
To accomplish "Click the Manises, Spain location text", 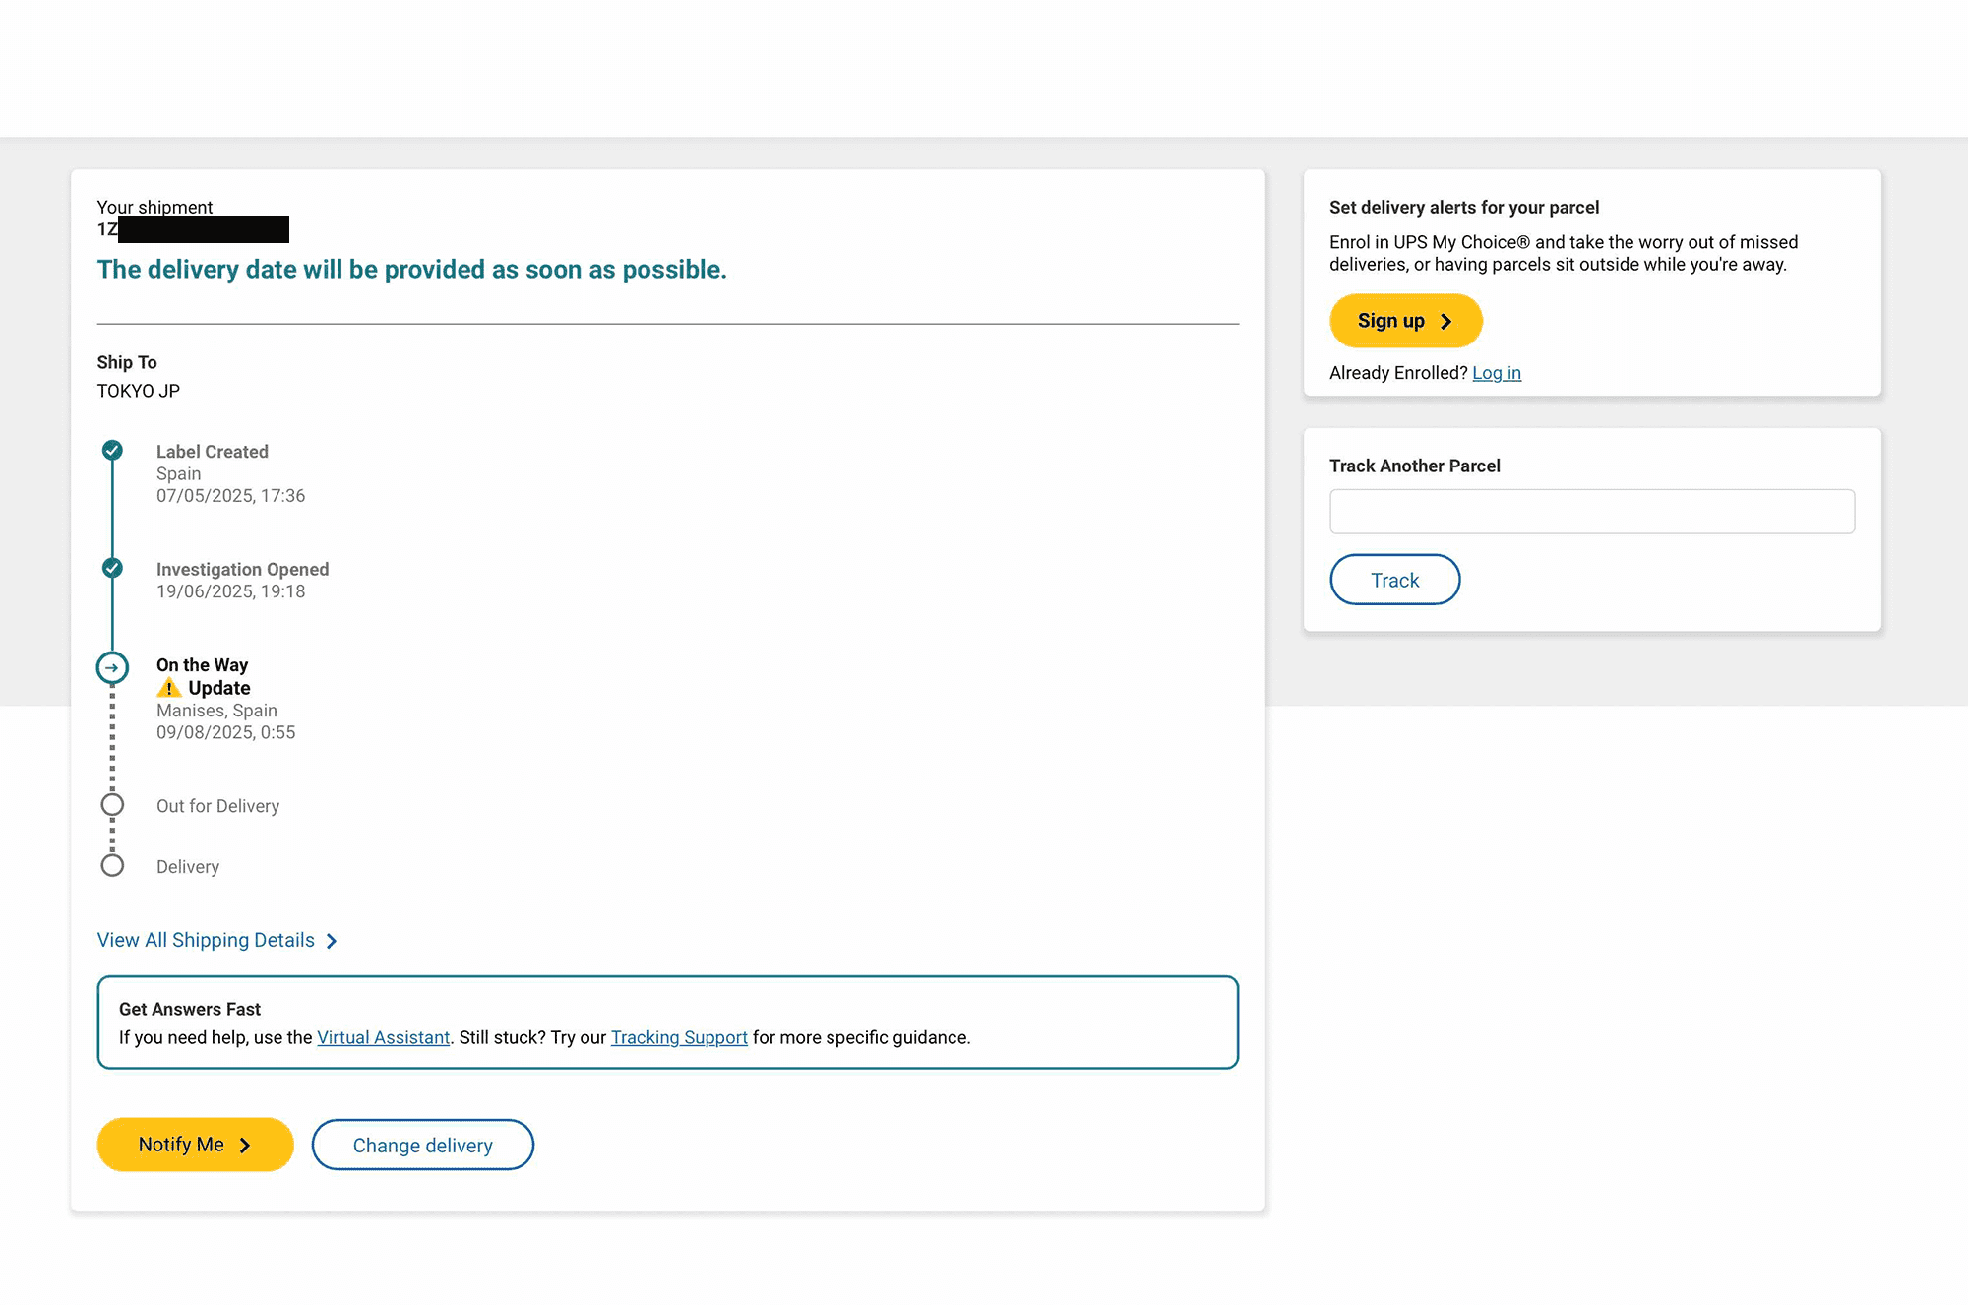I will [x=216, y=710].
